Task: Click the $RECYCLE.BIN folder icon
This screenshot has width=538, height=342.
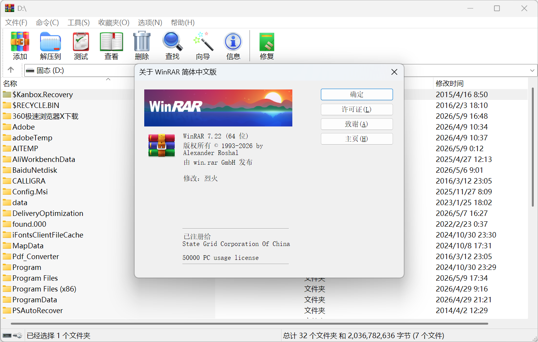Action: (x=7, y=105)
